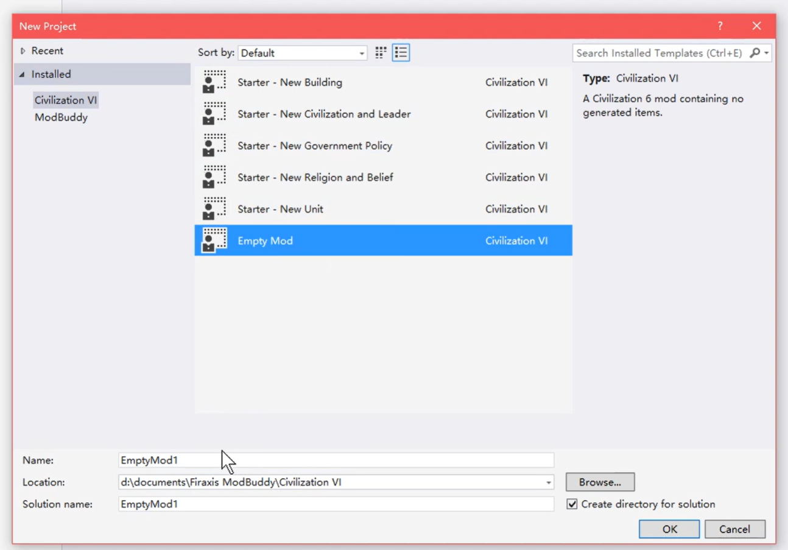788x550 pixels.
Task: Select "Starter - New Religion and Belief" template
Action: (x=383, y=177)
